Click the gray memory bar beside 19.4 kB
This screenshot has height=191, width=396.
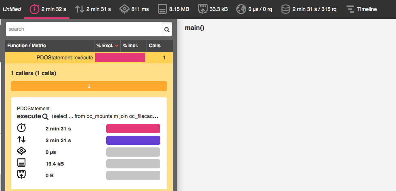[133, 164]
